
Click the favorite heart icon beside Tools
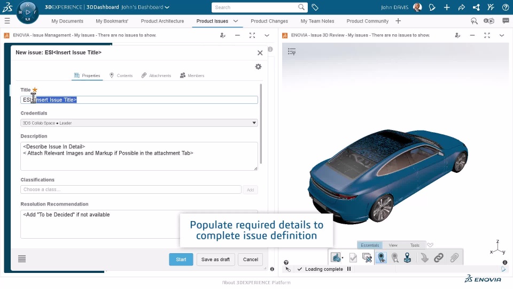point(430,245)
